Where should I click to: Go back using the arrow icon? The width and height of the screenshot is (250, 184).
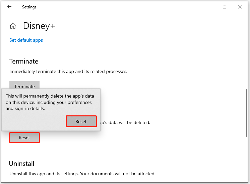(x=9, y=7)
